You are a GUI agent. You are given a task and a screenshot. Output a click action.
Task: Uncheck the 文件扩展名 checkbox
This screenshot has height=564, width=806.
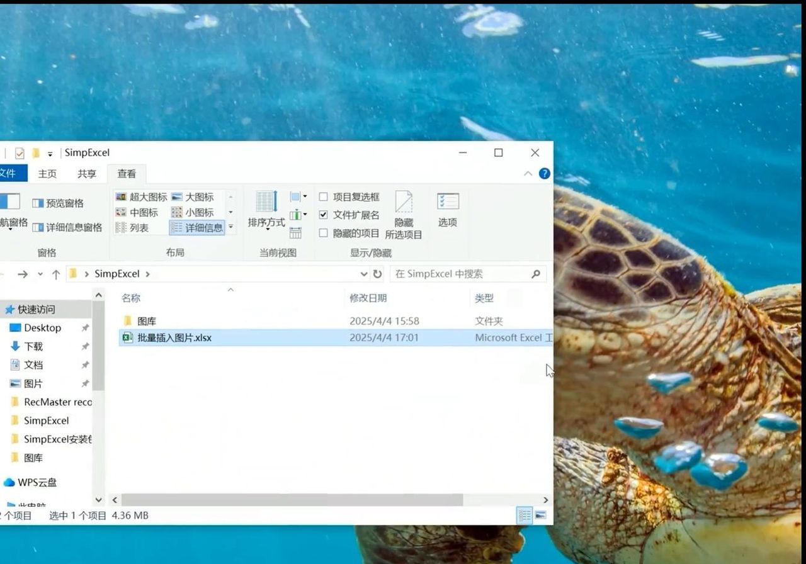324,215
